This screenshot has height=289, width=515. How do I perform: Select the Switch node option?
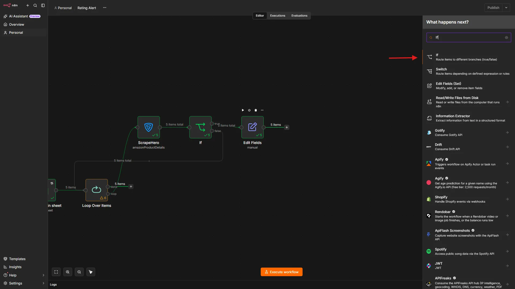(x=469, y=71)
